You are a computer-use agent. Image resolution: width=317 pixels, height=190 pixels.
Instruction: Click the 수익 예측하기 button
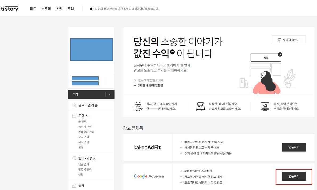coord(289,40)
